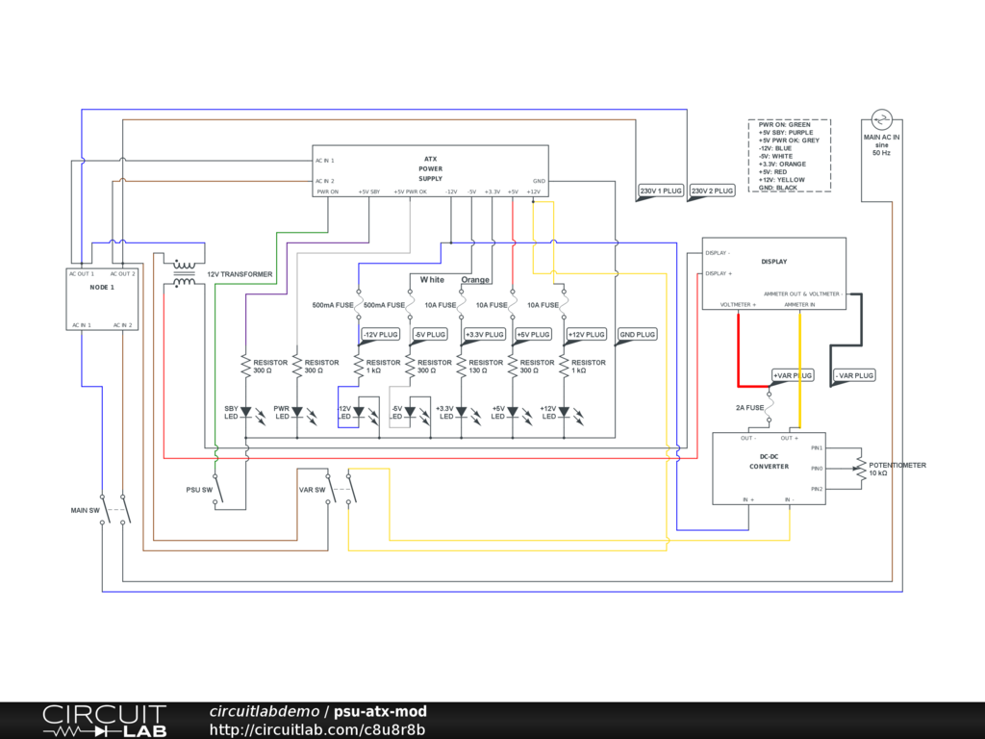Viewport: 985px width, 739px height.
Task: Click the +VAR PLUG label
Action: [793, 375]
